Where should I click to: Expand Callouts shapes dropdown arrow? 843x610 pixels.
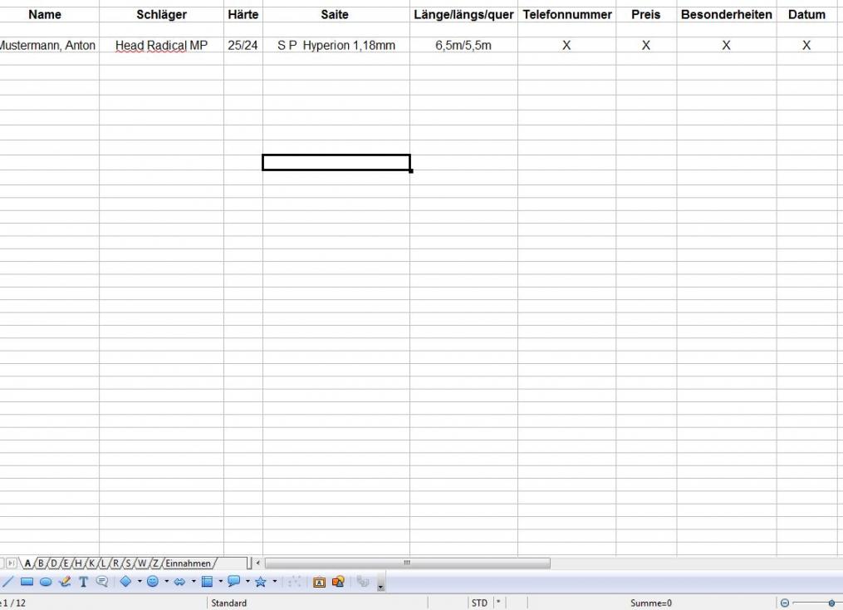(248, 582)
